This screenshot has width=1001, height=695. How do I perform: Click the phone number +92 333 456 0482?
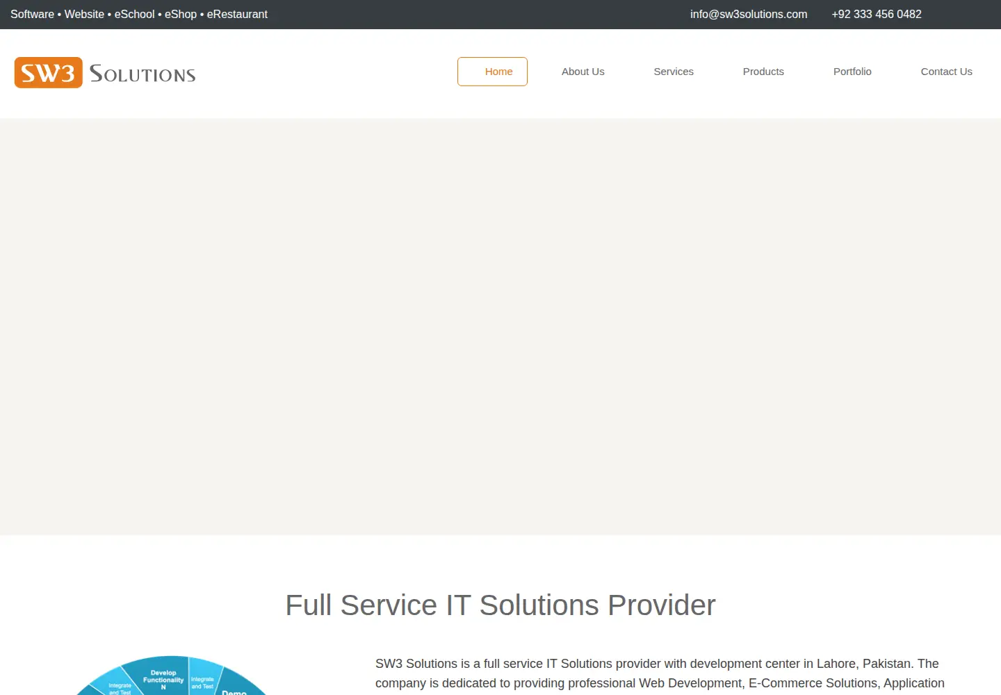tap(877, 14)
